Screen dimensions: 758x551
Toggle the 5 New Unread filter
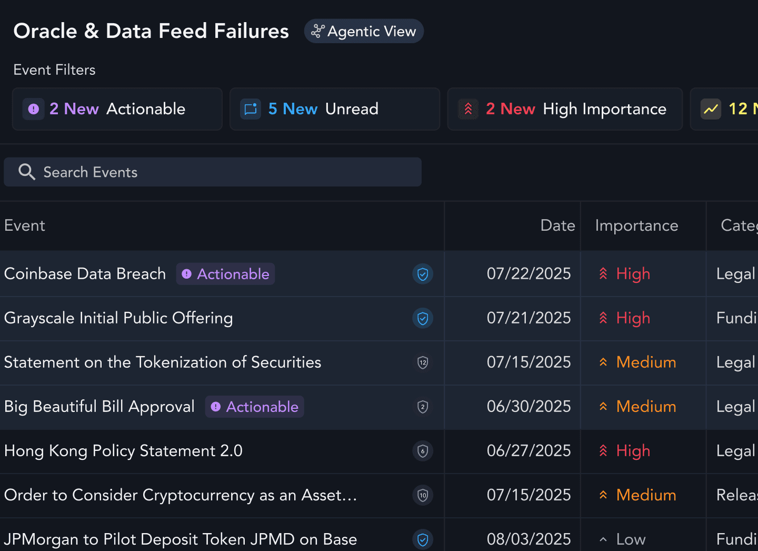coord(335,109)
